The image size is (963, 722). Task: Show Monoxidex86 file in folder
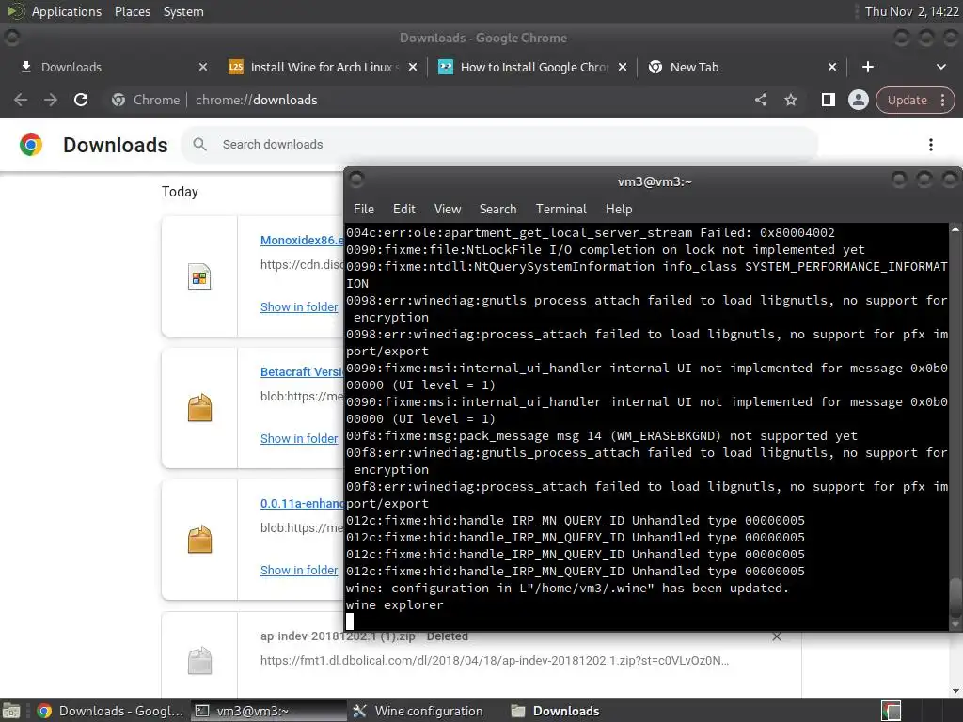[298, 307]
